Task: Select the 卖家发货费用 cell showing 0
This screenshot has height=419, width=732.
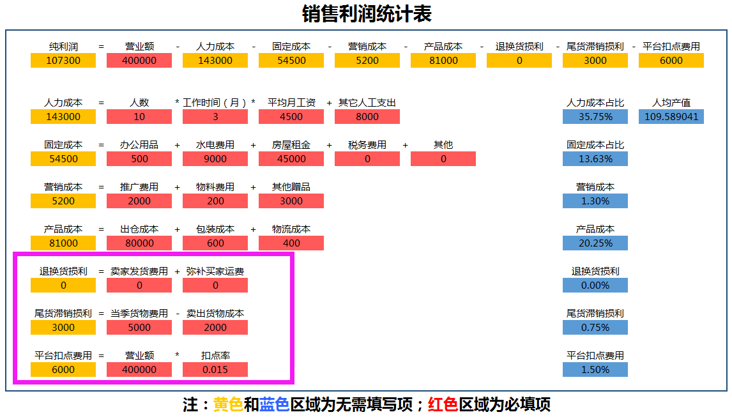Action: pyautogui.click(x=139, y=285)
